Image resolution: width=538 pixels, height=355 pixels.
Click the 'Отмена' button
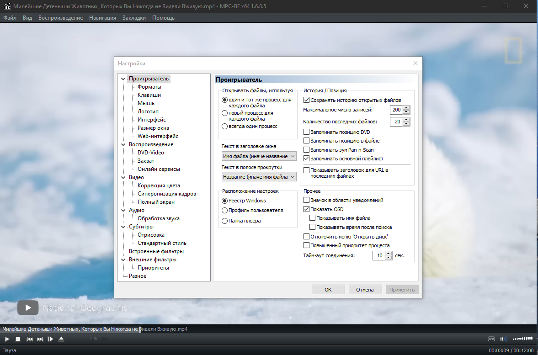(x=365, y=290)
